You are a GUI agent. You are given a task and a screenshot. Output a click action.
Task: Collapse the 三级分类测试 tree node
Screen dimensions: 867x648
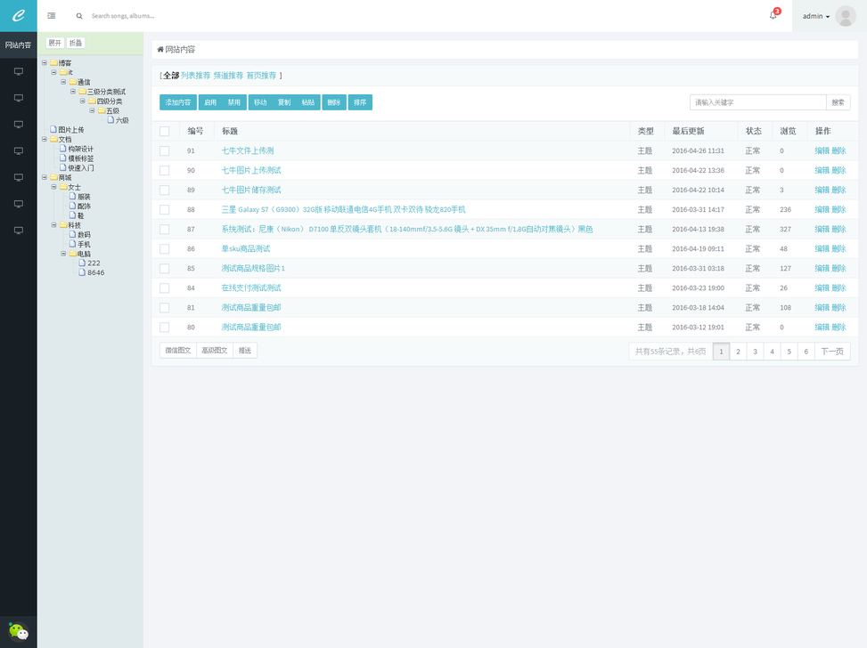coord(73,91)
